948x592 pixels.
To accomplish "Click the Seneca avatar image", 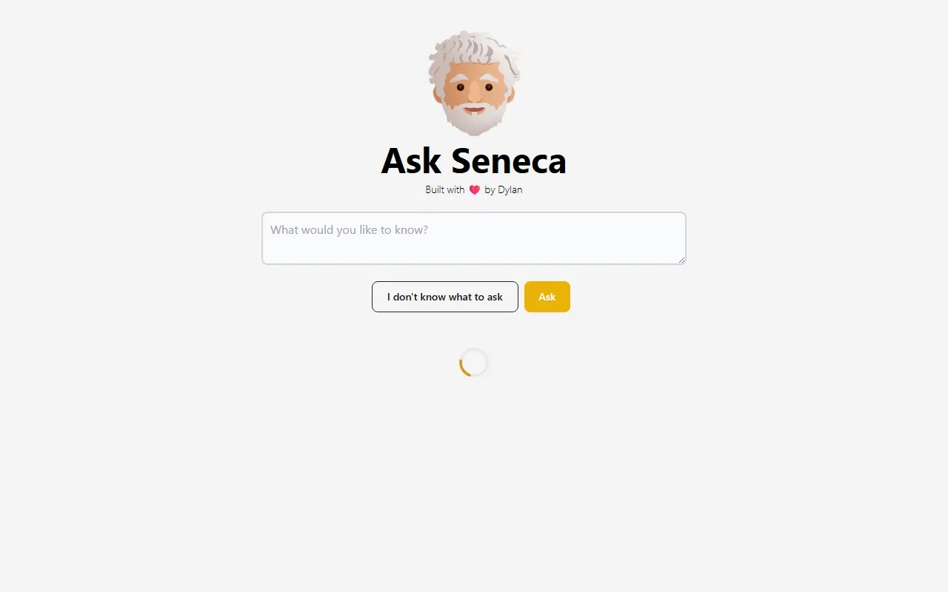I will pyautogui.click(x=474, y=83).
